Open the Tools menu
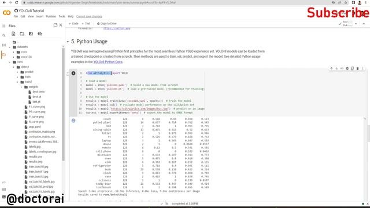 tap(62, 17)
